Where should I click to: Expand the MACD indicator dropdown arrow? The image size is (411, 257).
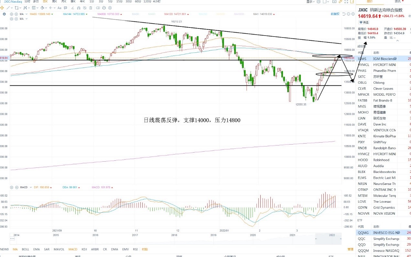[x=31, y=187]
